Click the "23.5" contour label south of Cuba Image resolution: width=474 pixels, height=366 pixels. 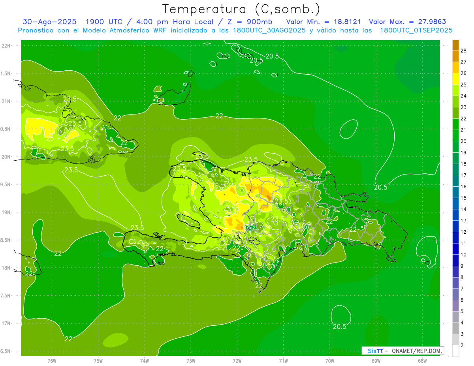click(71, 171)
